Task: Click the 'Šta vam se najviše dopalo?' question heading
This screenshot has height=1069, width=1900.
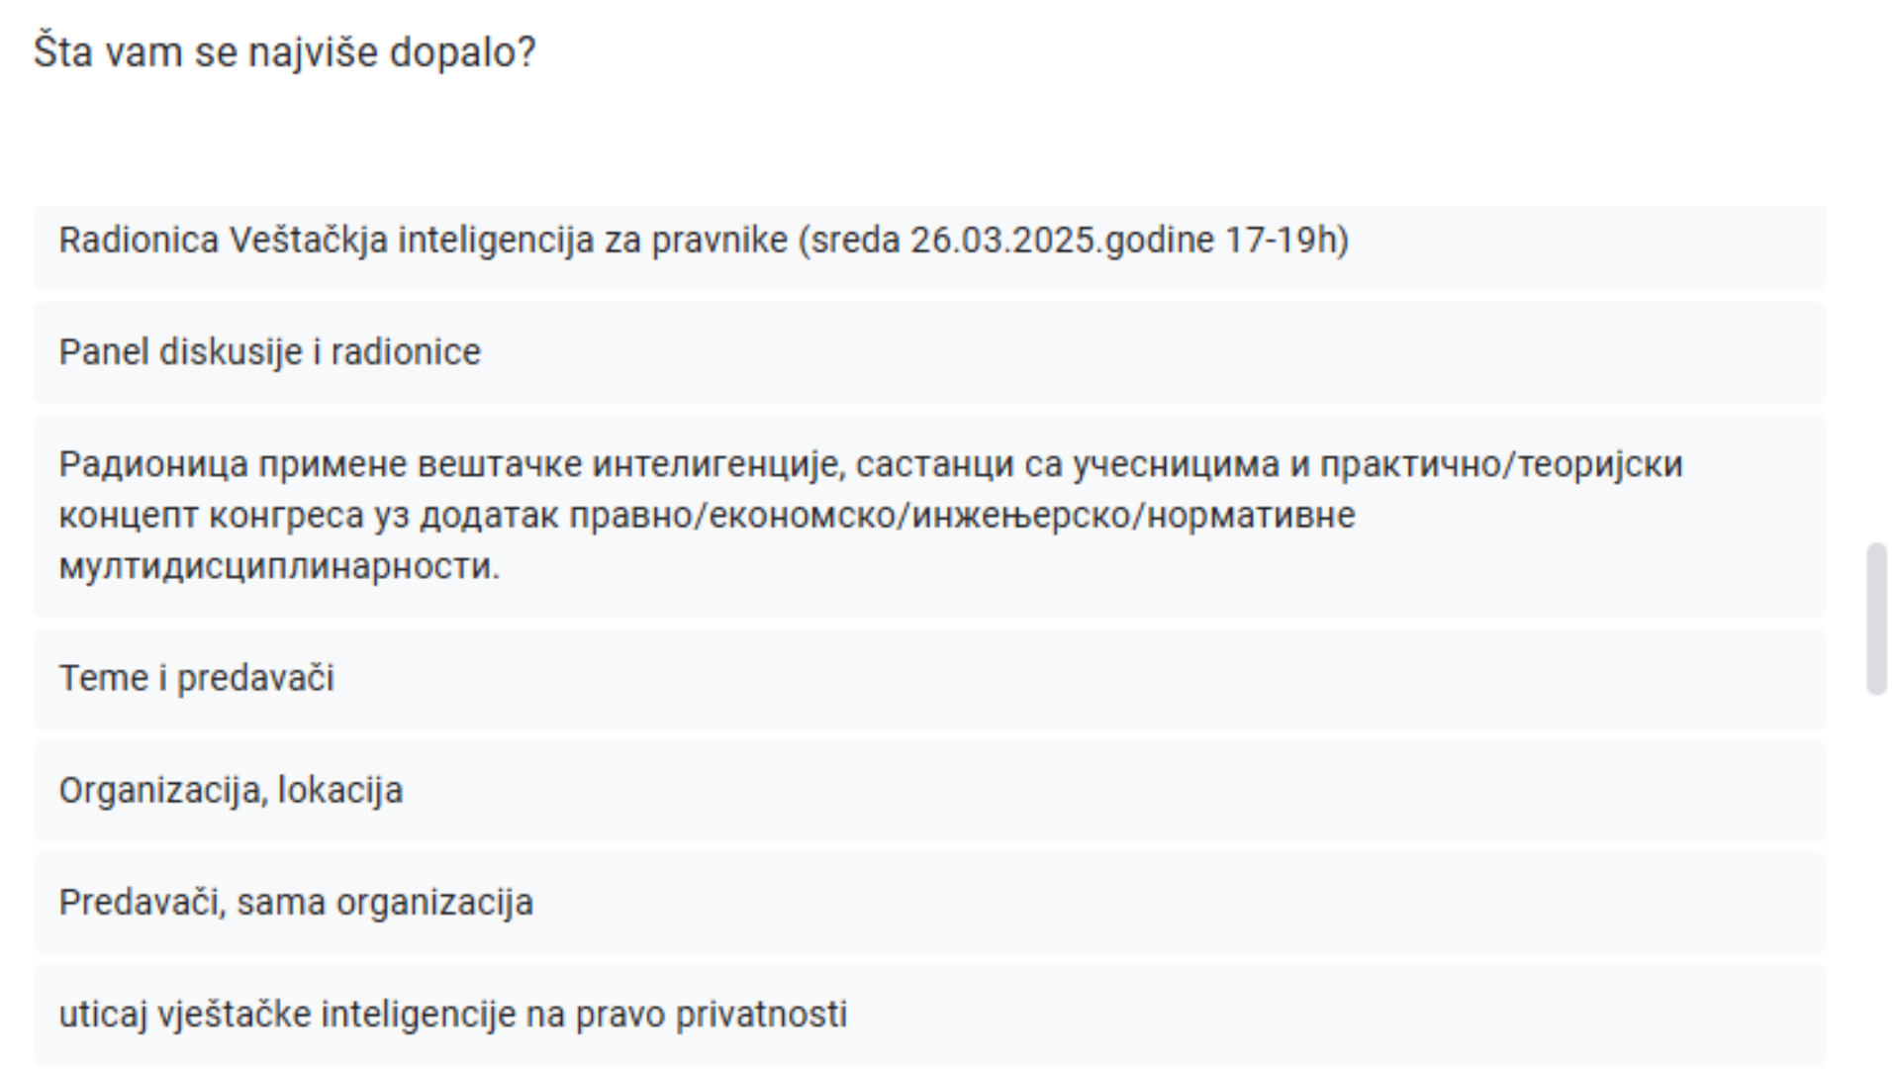Action: (x=284, y=52)
